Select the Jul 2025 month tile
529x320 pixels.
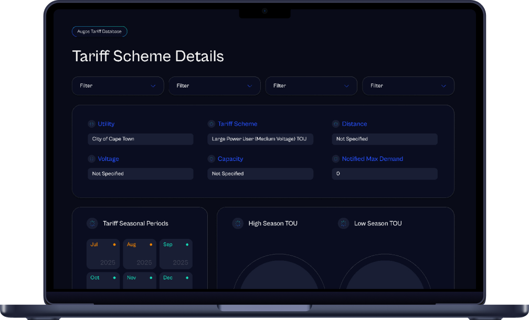point(103,254)
